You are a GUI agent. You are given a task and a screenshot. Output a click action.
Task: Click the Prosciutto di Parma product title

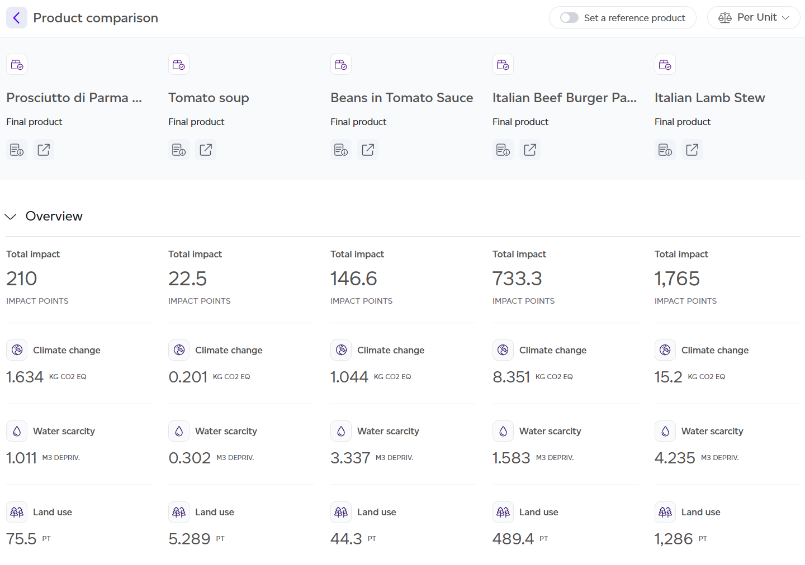tap(74, 98)
